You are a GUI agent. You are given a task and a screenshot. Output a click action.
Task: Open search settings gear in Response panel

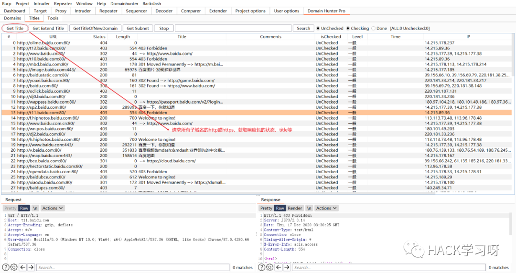click(269, 267)
